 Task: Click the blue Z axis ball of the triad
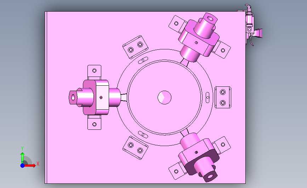[x=22, y=165]
